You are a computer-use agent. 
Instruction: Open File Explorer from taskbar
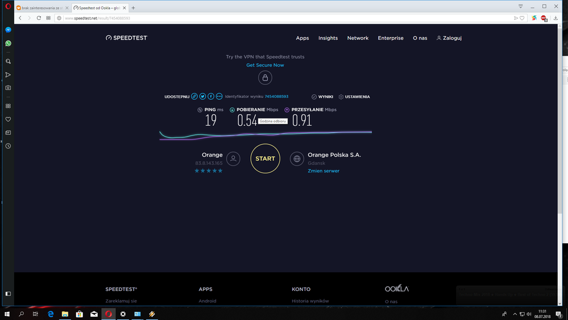[x=65, y=314]
